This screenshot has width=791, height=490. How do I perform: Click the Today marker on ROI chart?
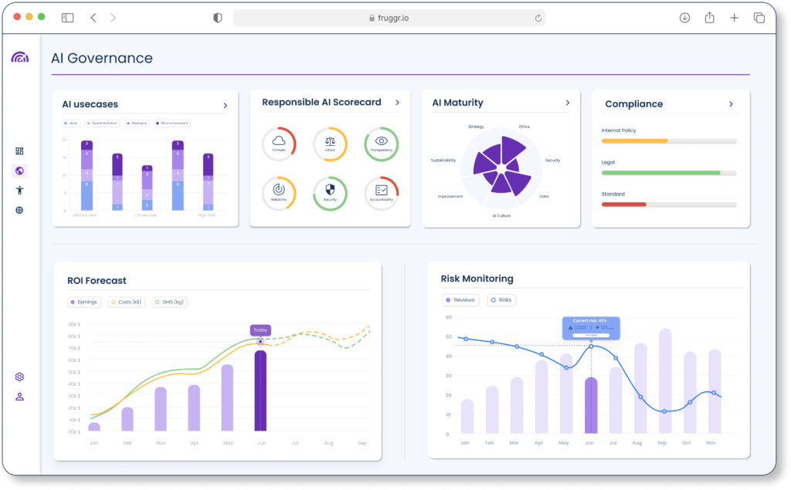click(x=260, y=330)
